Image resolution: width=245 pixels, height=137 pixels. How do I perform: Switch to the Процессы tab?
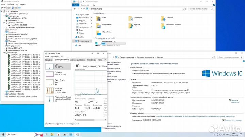coord(49,59)
